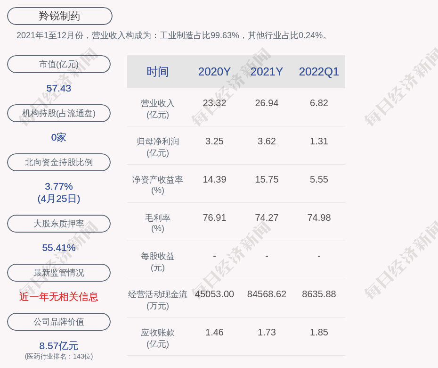Select cash flow value 8635.88
The width and height of the screenshot is (438, 368).
coord(319,294)
